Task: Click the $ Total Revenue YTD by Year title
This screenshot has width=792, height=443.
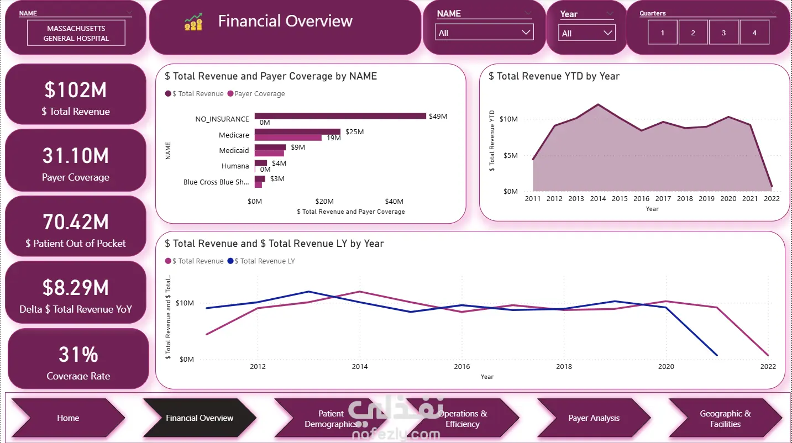Action: pyautogui.click(x=554, y=76)
